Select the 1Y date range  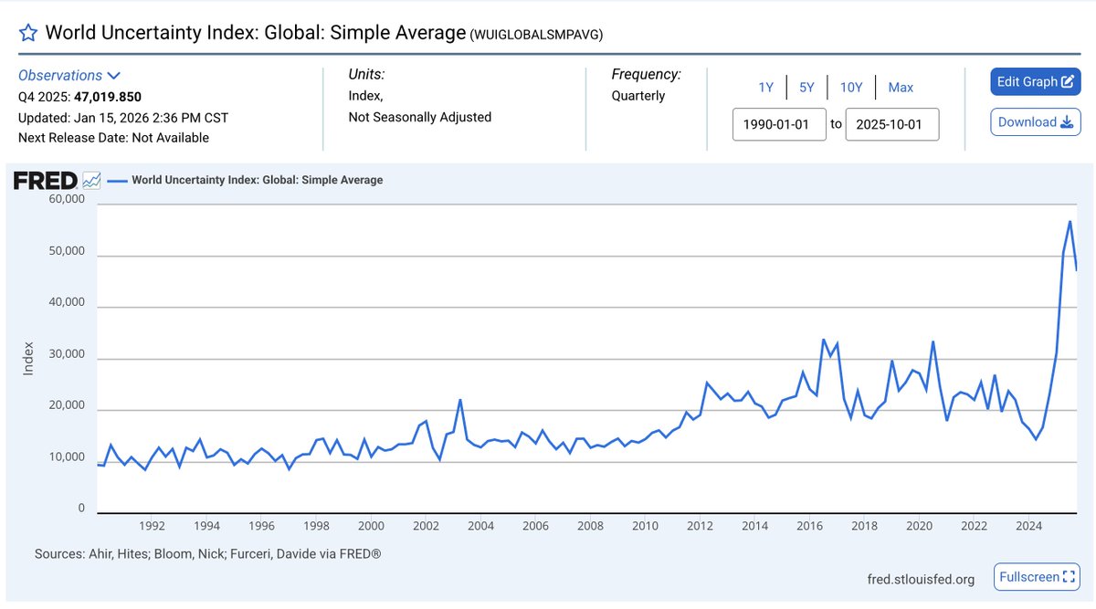765,88
